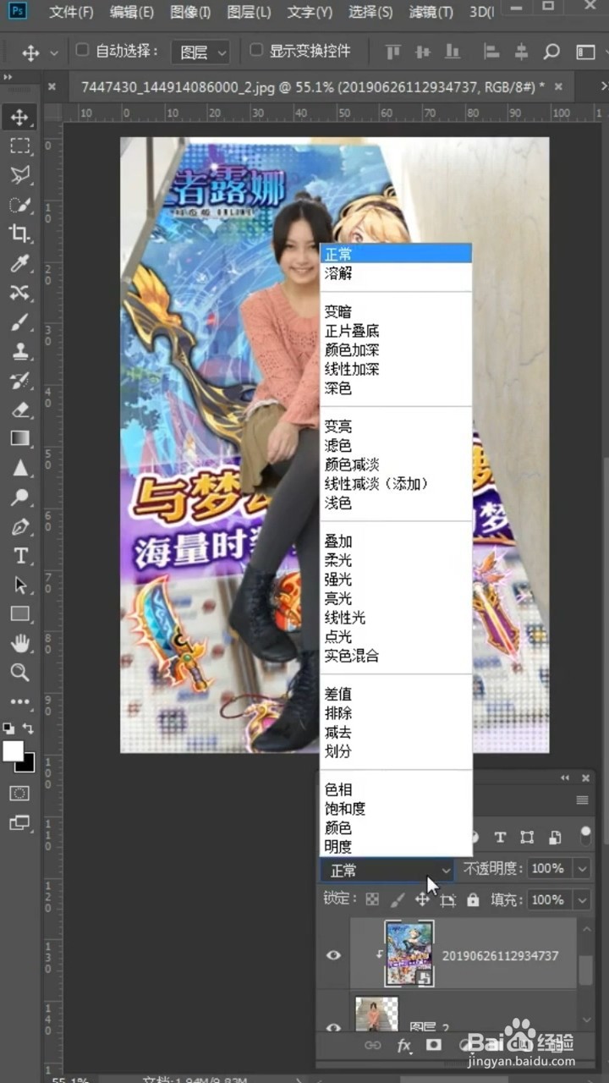609x1083 pixels.
Task: Select the Path Selection arrow tool
Action: point(19,585)
